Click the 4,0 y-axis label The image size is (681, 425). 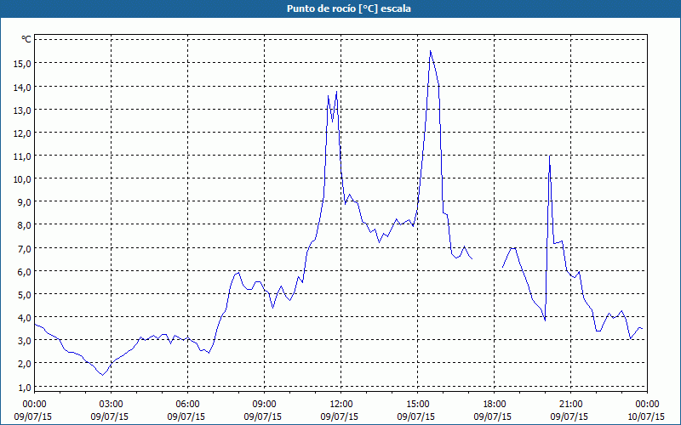(24, 317)
